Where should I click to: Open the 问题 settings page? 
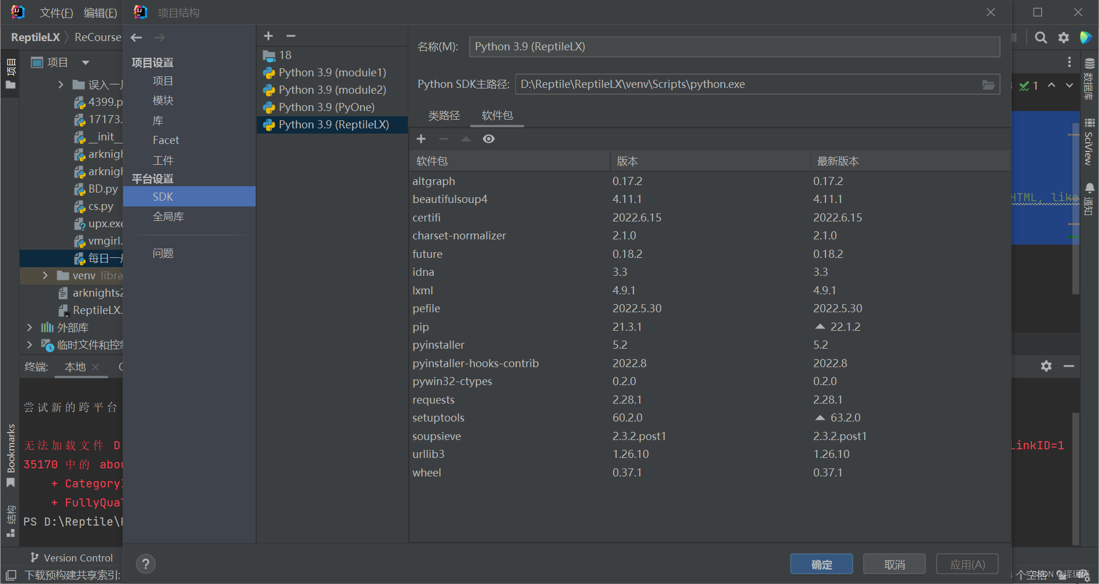(x=163, y=253)
